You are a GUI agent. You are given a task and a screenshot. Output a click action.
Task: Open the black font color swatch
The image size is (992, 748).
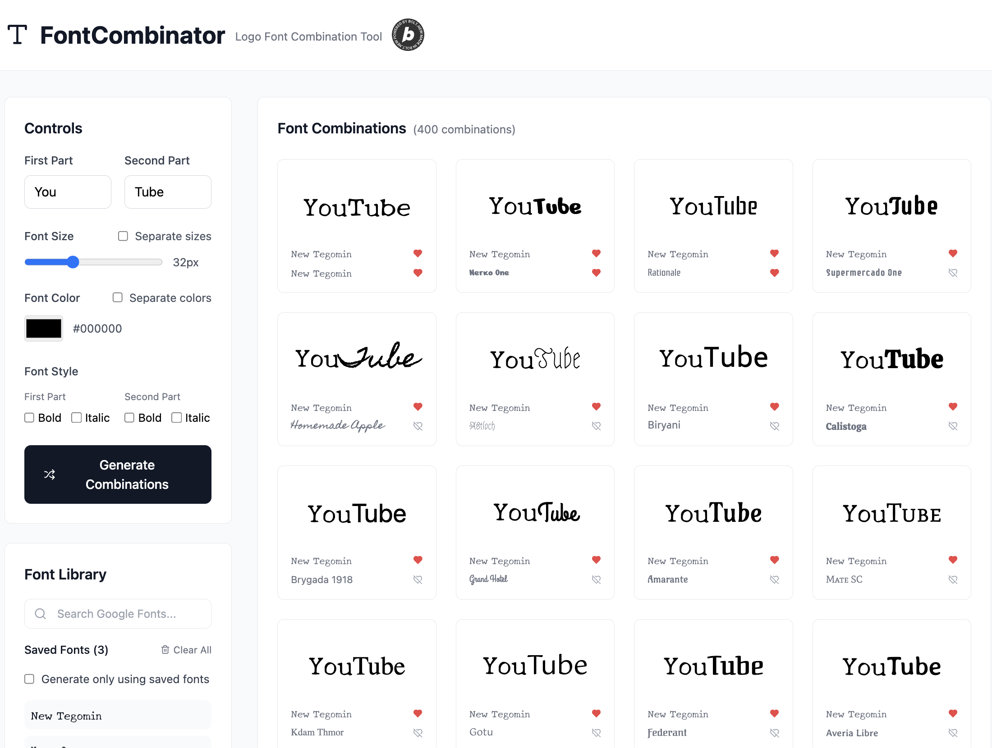(x=44, y=328)
